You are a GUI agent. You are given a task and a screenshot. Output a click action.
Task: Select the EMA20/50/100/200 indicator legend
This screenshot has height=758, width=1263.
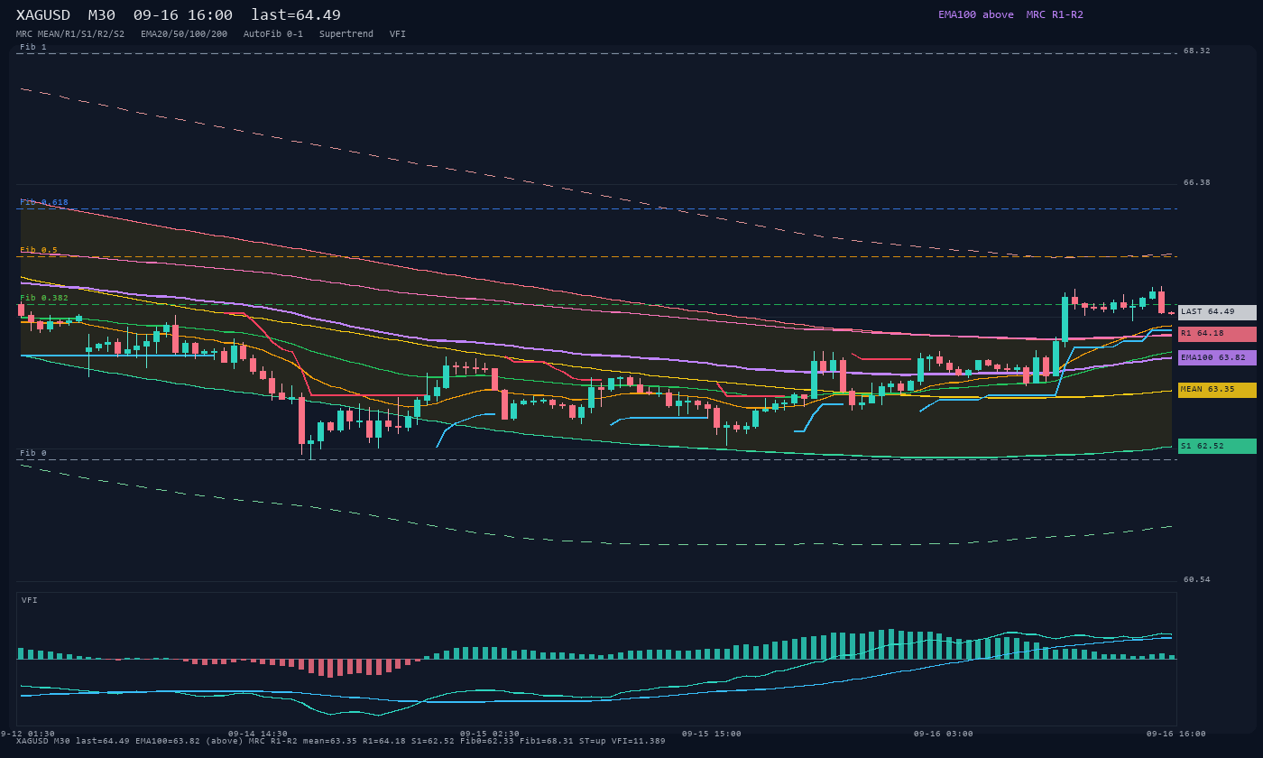pyautogui.click(x=184, y=34)
